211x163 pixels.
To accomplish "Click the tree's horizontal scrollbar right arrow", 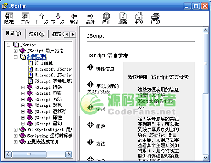I will pyautogui.click(x=69, y=154).
